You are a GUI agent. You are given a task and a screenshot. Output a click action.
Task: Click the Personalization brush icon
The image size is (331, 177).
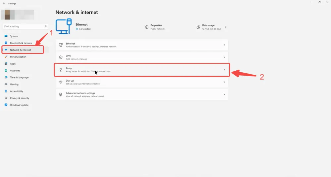click(x=6, y=57)
